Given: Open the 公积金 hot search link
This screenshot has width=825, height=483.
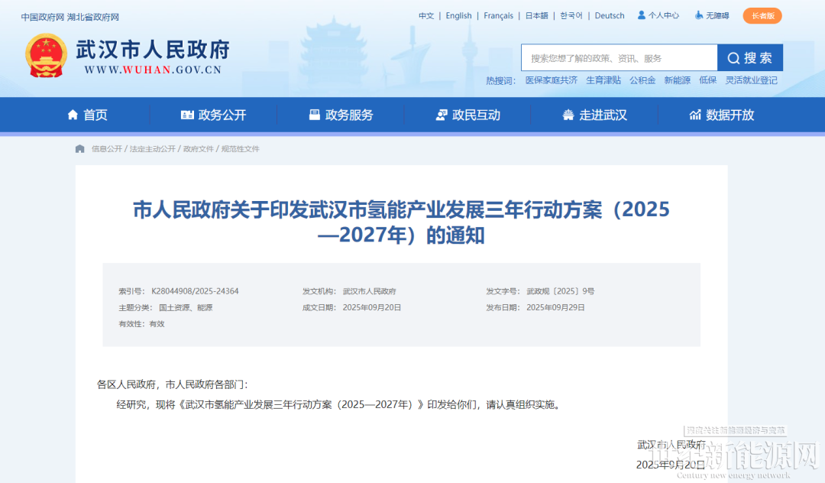Looking at the screenshot, I should click(x=642, y=80).
